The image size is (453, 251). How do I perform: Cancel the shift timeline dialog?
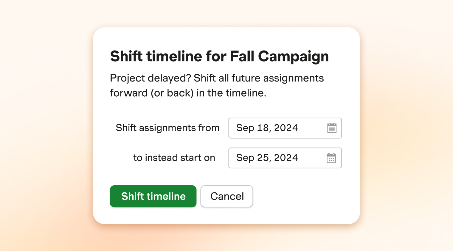tap(227, 196)
